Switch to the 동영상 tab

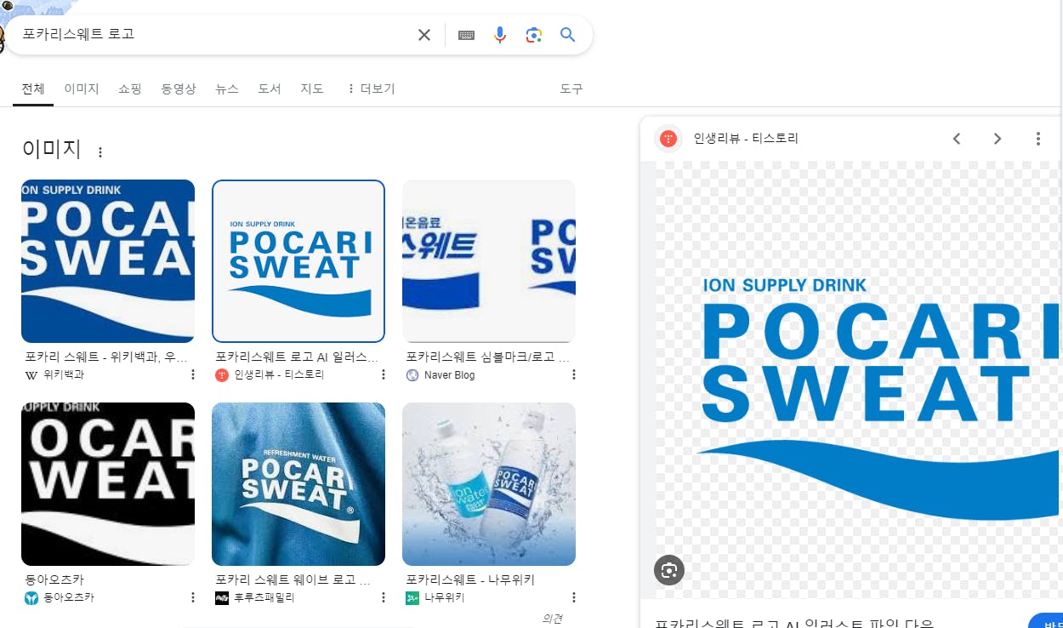click(179, 88)
